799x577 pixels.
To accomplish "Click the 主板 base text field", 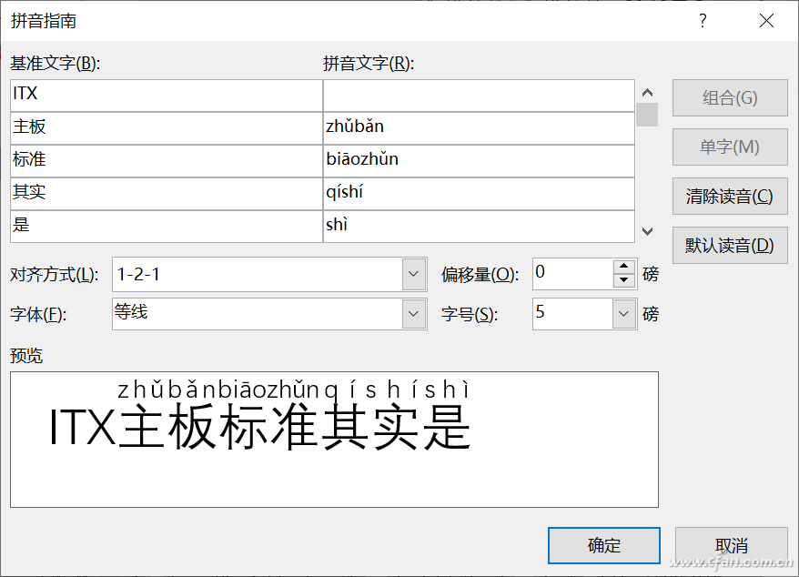I will pyautogui.click(x=167, y=128).
